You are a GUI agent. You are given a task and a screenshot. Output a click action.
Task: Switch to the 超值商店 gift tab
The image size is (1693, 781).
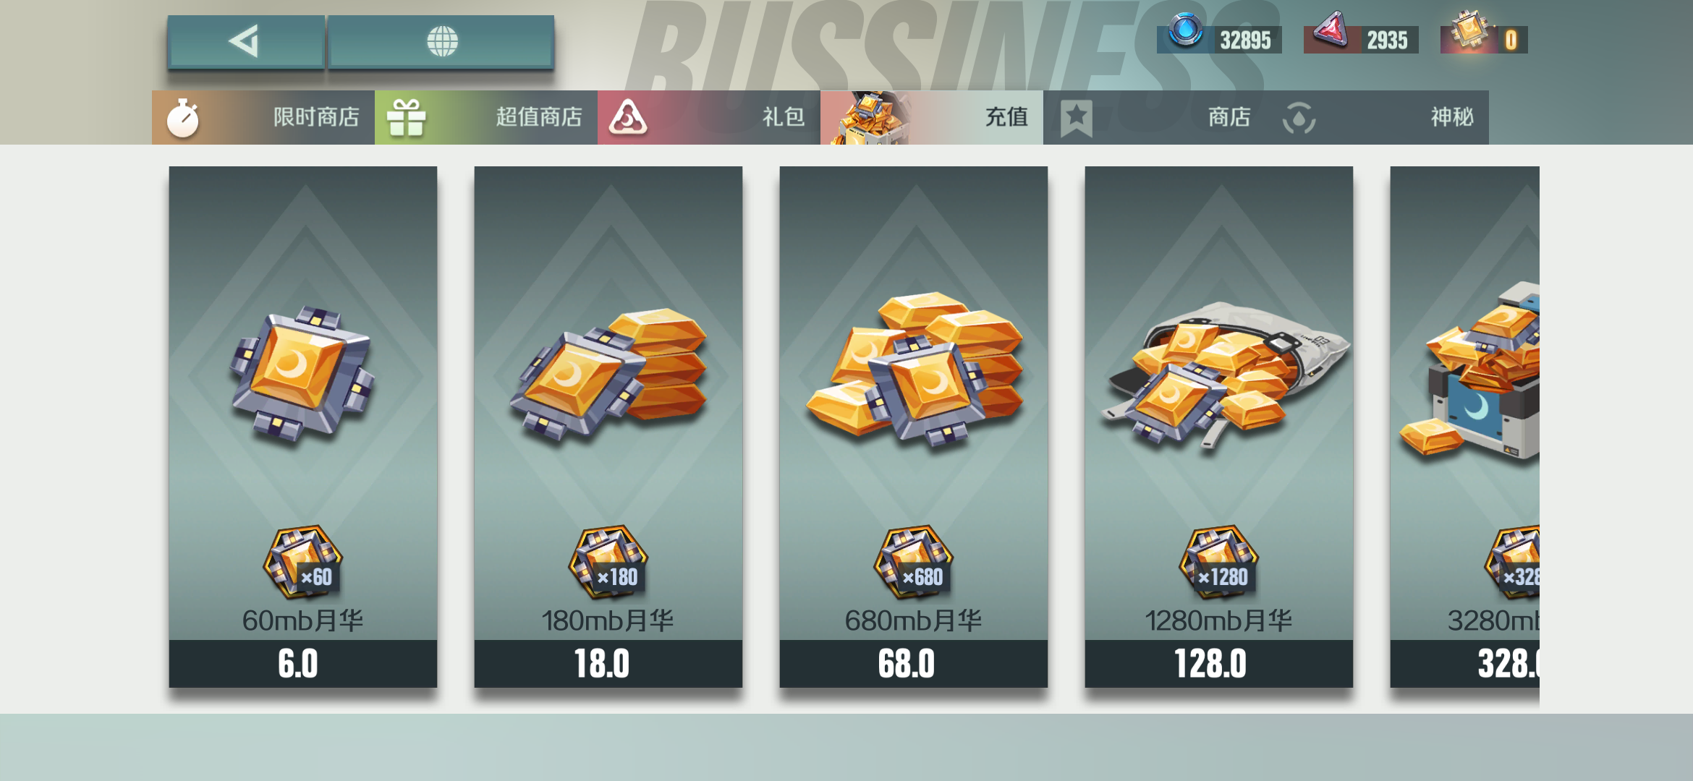[486, 117]
